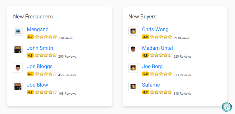Click Safame's avatar icon
This screenshot has height=114, width=235.
click(x=133, y=87)
